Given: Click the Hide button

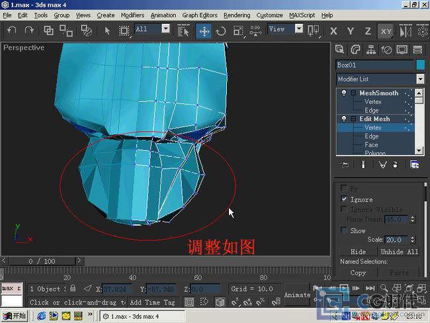Looking at the screenshot, I should pos(358,252).
